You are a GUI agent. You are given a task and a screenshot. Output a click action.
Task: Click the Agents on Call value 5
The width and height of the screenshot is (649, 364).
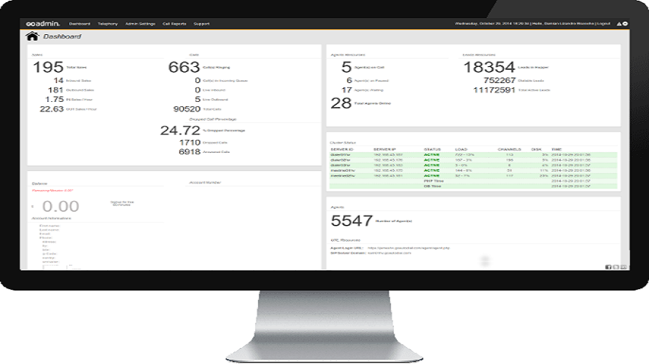tap(346, 67)
